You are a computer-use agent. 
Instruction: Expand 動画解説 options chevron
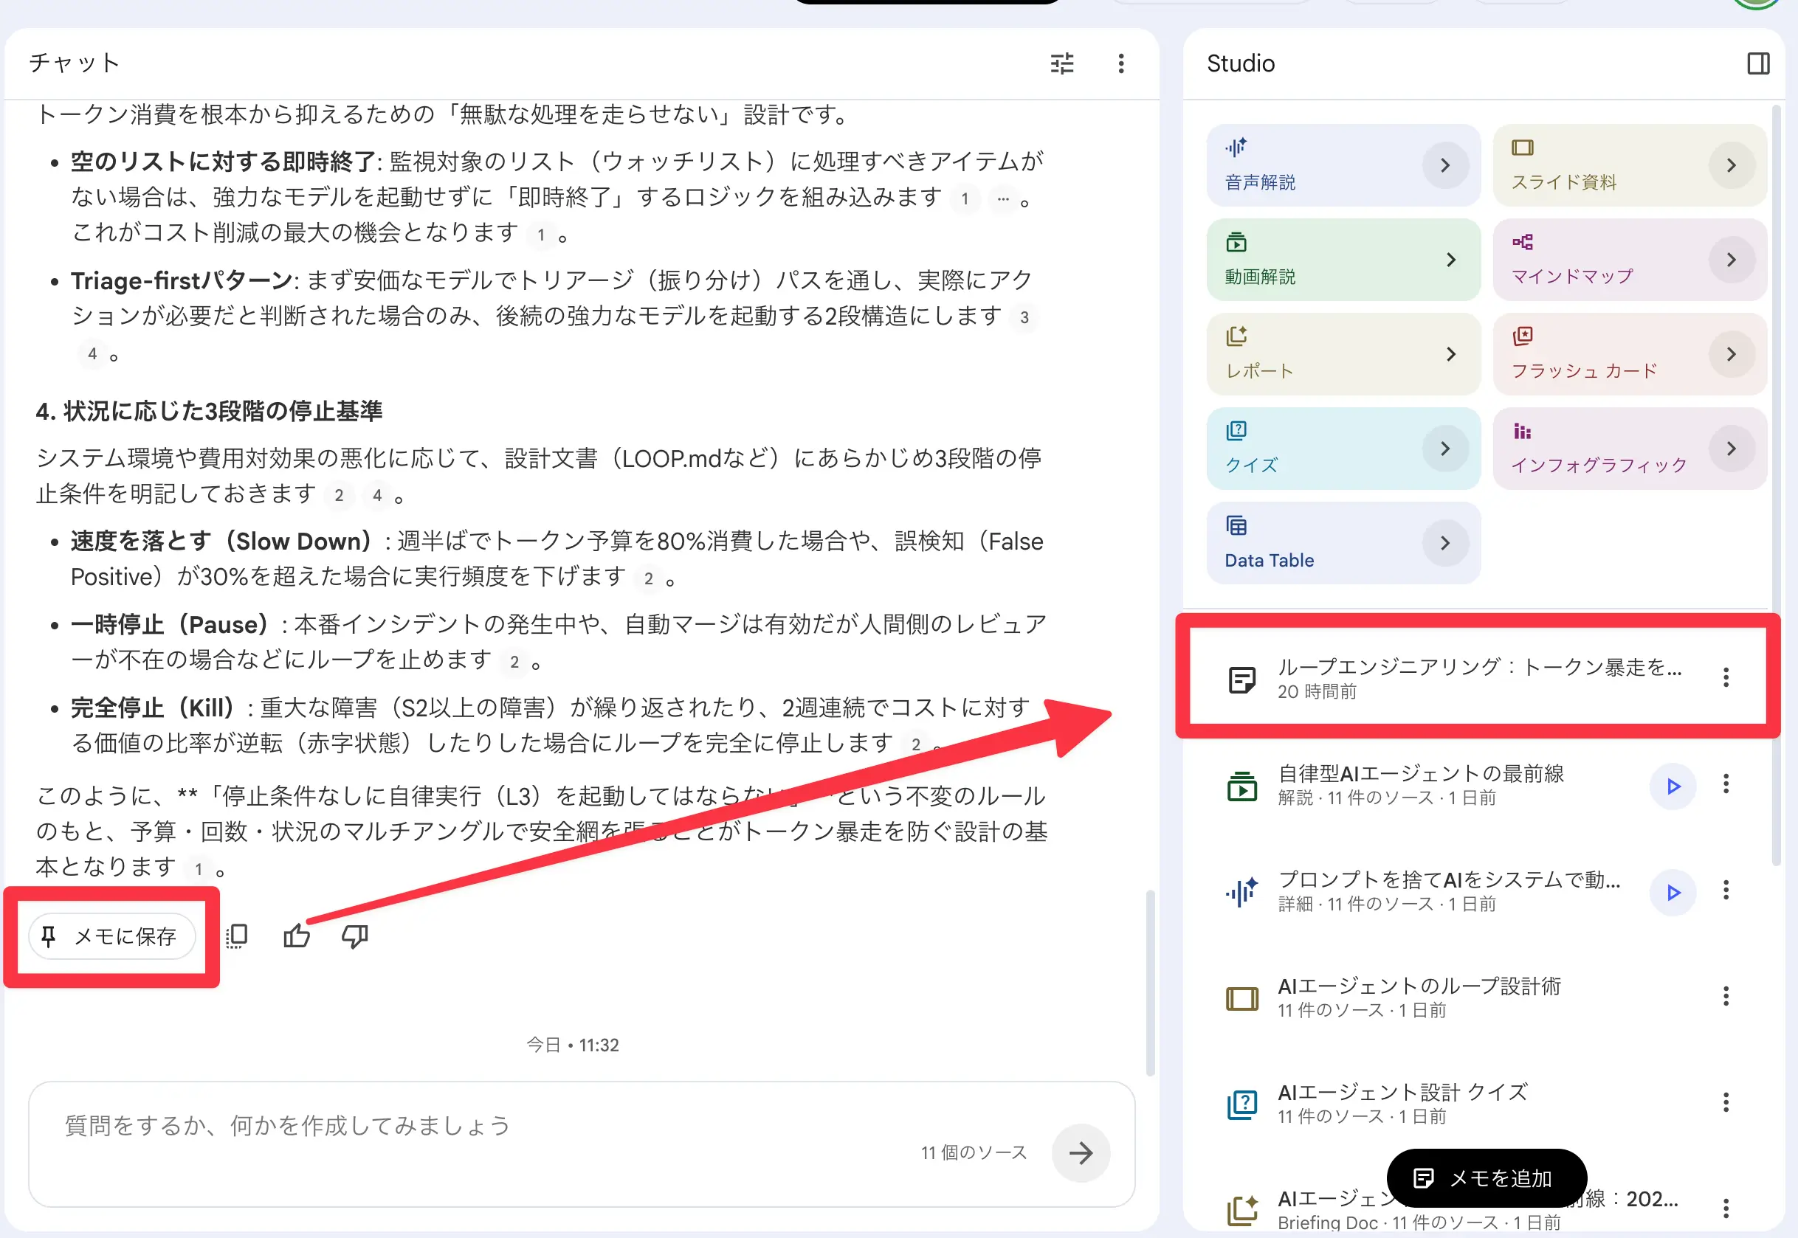coord(1450,260)
